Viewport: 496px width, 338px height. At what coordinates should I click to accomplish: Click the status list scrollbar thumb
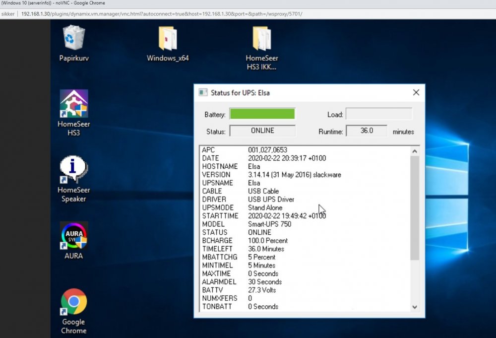415,208
